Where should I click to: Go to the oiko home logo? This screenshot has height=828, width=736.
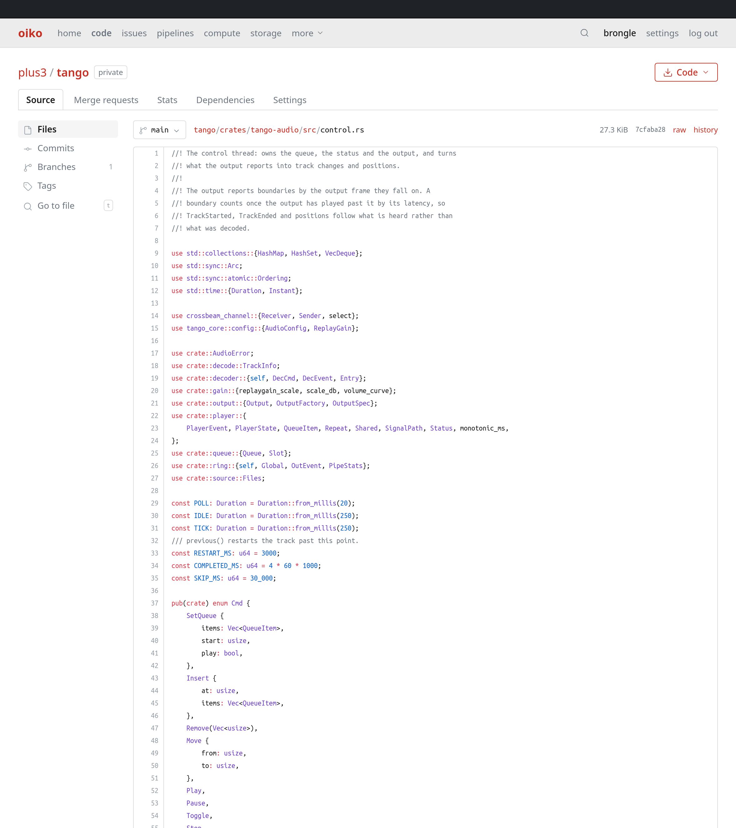[x=30, y=33]
